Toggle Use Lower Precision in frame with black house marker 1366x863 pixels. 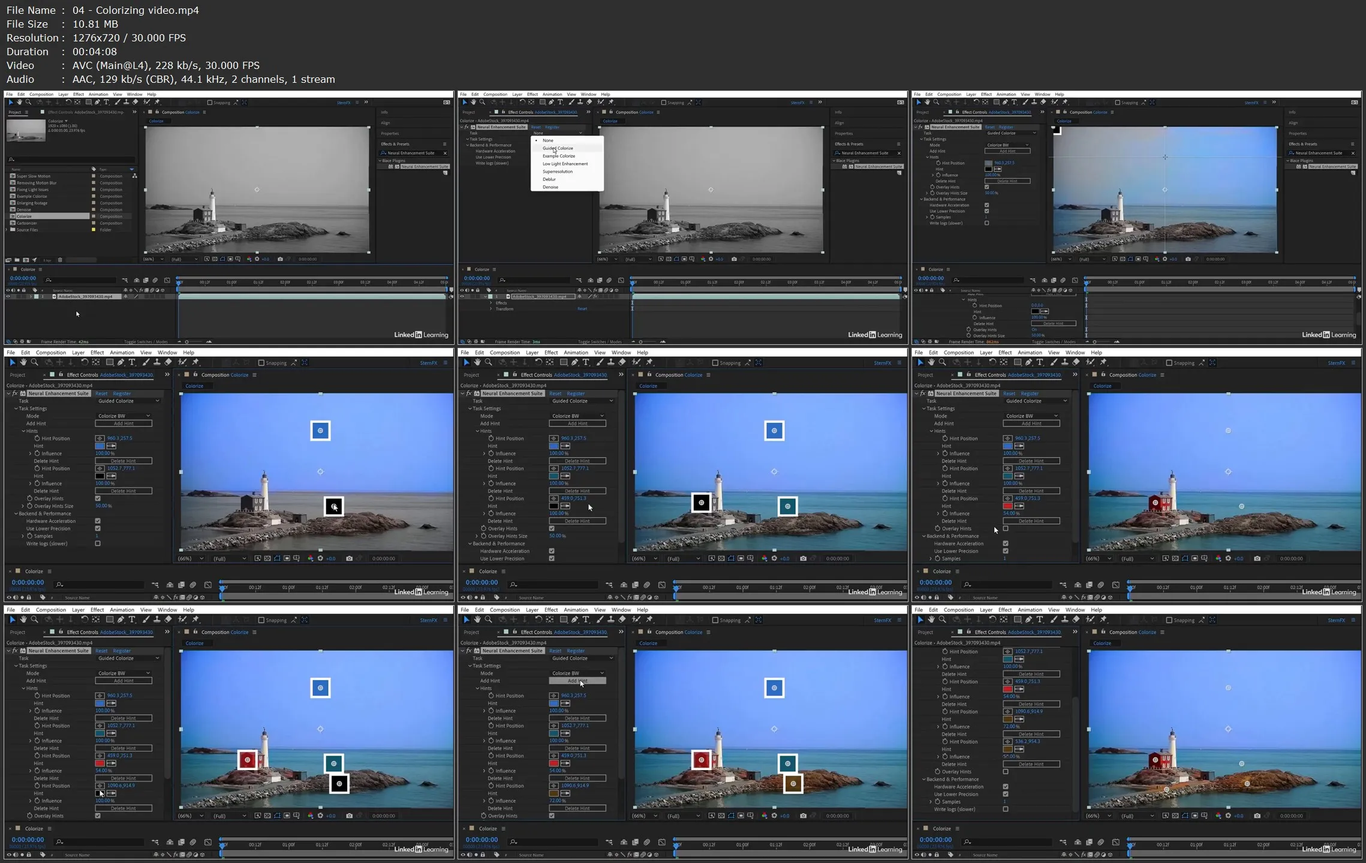pos(552,558)
